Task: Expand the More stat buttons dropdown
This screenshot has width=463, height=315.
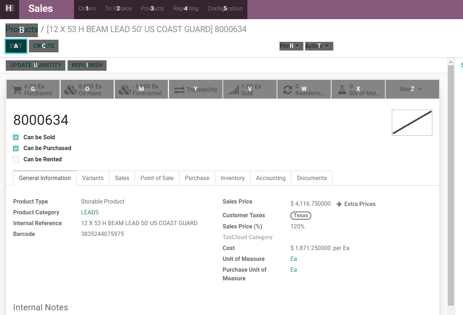Action: (x=412, y=89)
